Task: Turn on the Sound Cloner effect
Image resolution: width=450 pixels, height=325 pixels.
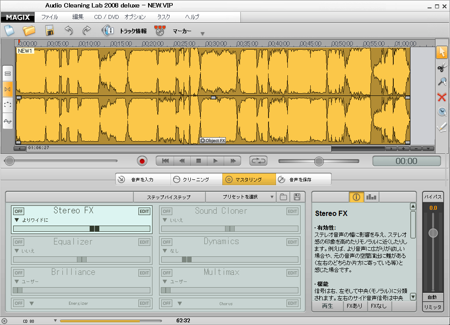Action: coord(167,211)
